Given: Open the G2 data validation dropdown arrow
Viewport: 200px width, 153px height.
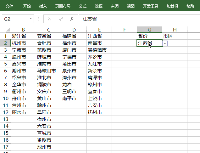Looking at the screenshot, I should [165, 43].
